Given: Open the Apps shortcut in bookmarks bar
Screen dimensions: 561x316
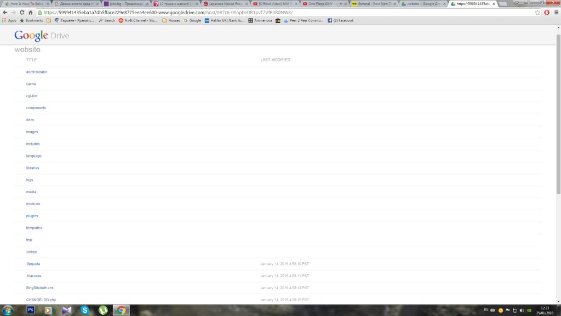Looking at the screenshot, I should (x=9, y=20).
